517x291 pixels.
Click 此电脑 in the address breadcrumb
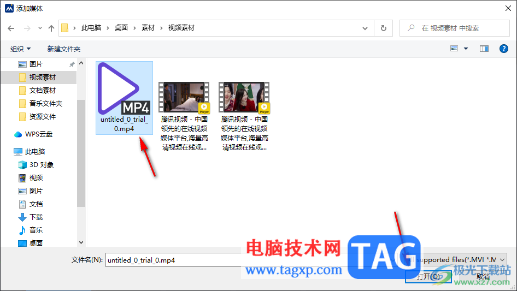click(91, 28)
